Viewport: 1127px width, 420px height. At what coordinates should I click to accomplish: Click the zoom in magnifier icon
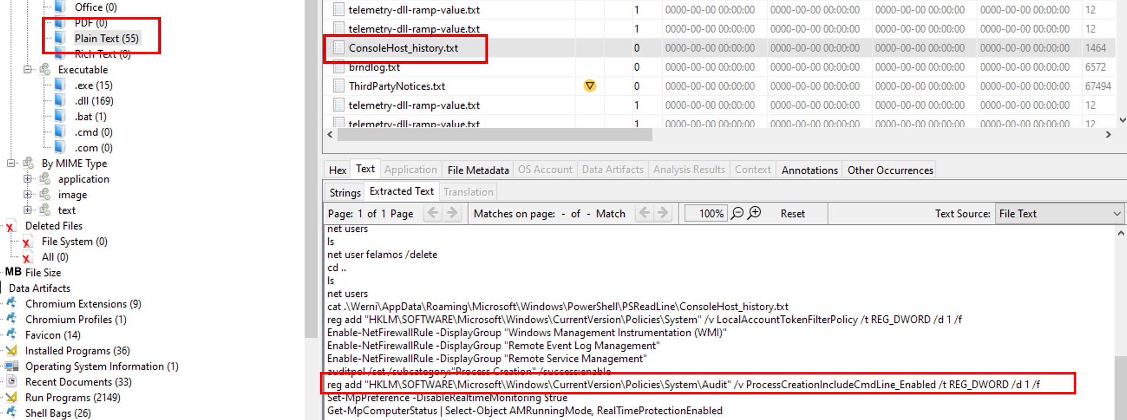point(755,213)
